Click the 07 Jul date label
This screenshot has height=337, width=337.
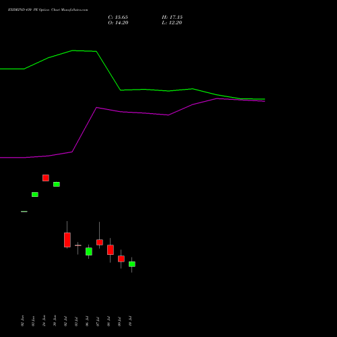98,321
